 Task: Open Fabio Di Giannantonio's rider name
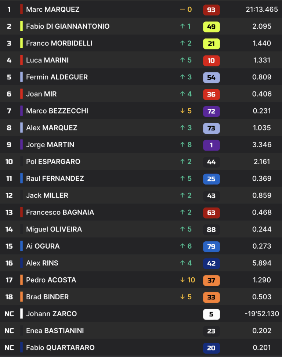[68, 26]
